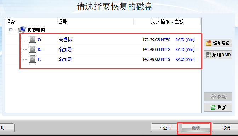Screen dimensions: 238x136
Task: Click the 继续 continue button
Action: pos(195,128)
